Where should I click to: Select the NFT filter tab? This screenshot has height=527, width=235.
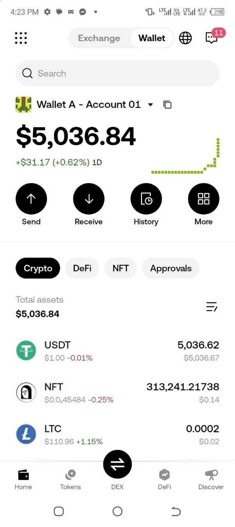(121, 268)
